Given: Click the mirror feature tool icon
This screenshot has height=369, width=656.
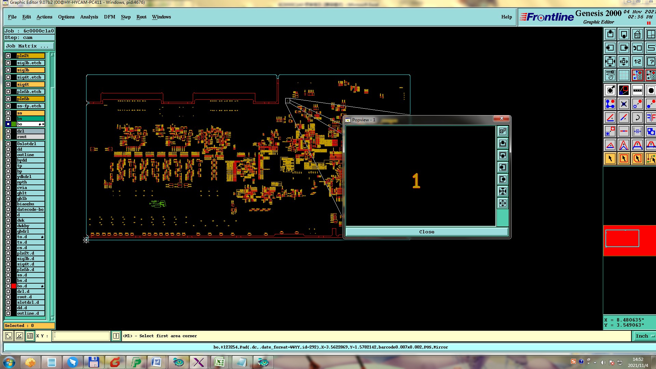Looking at the screenshot, I should pyautogui.click(x=651, y=118).
